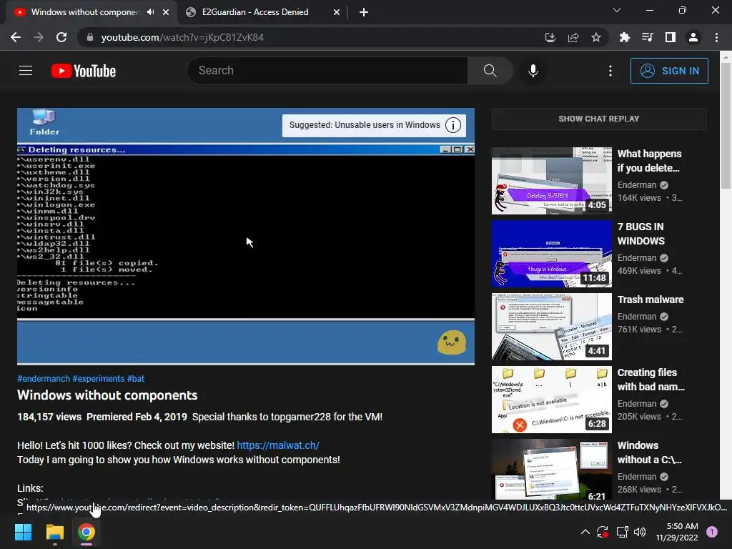The image size is (732, 549).
Task: Open a new tab with the plus button
Action: (x=364, y=12)
